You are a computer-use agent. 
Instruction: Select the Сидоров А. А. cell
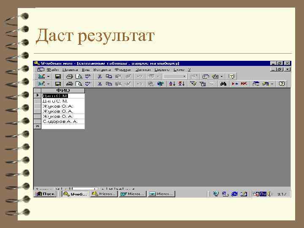(x=63, y=122)
